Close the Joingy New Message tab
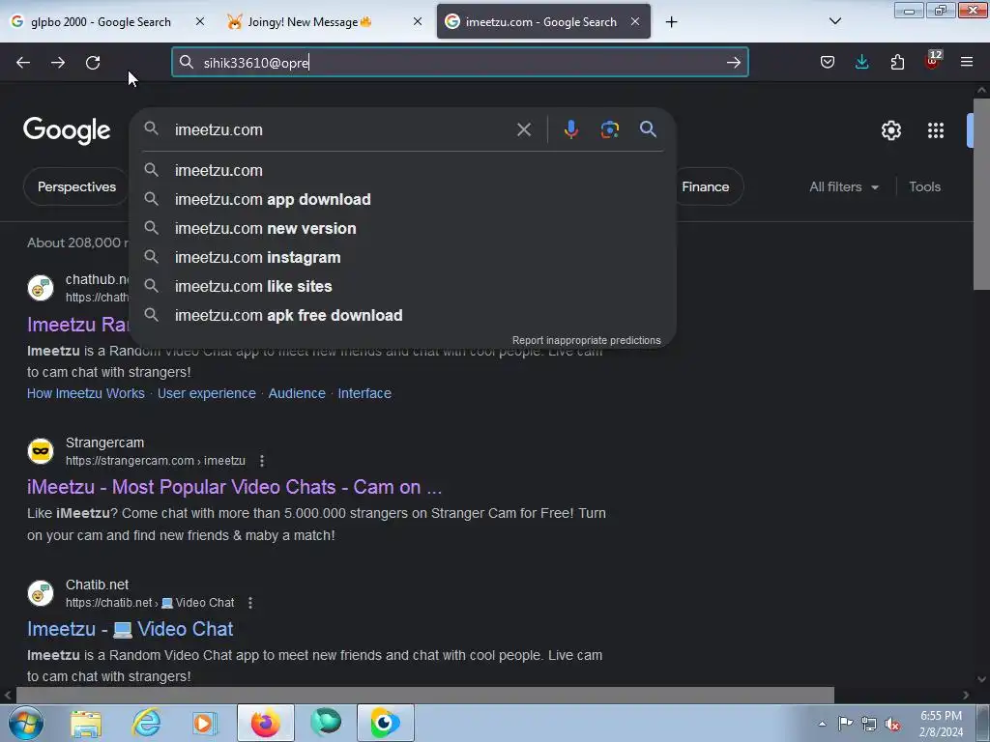990x742 pixels. (418, 21)
